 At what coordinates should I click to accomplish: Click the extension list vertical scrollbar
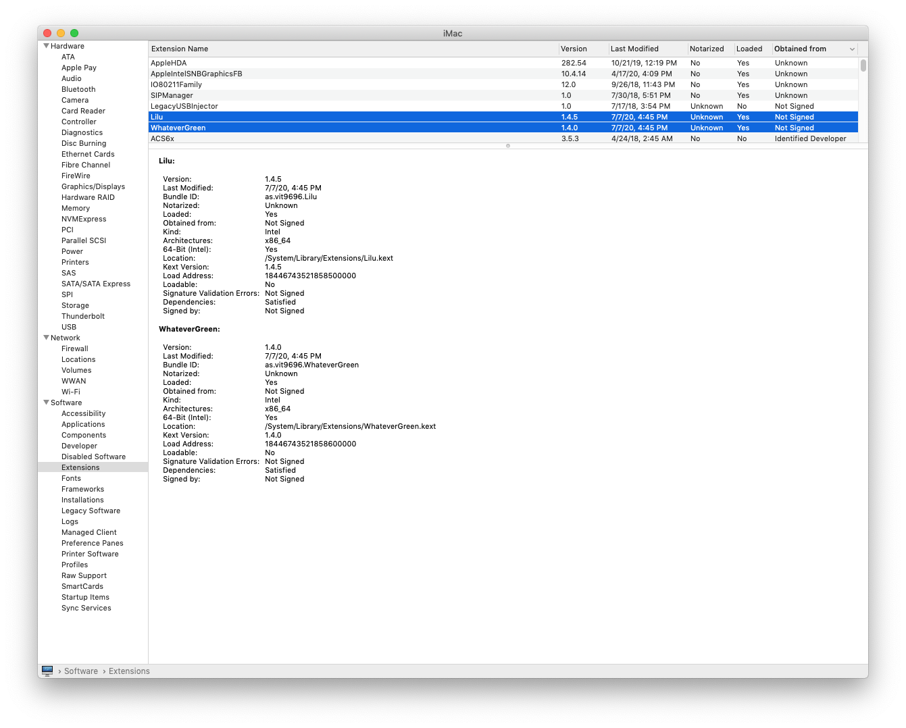863,66
